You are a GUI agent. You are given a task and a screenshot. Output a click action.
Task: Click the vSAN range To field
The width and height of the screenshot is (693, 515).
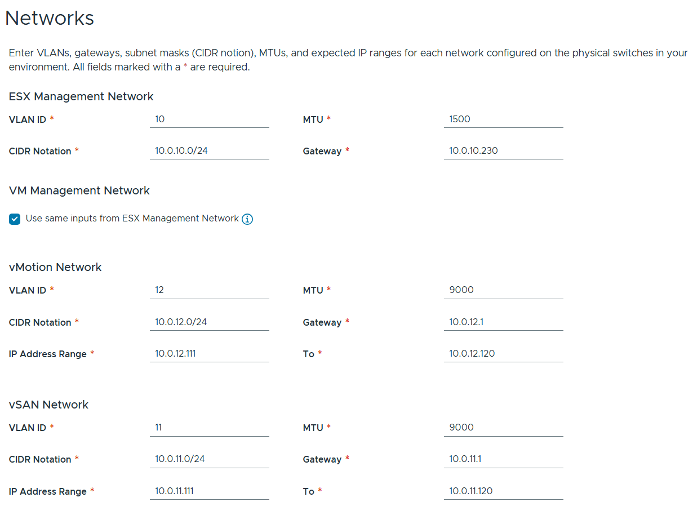pyautogui.click(x=503, y=491)
